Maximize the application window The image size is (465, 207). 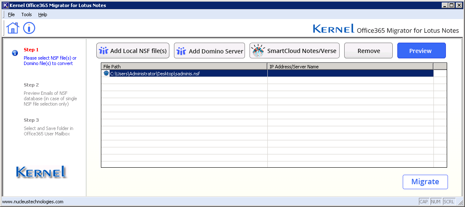pyautogui.click(x=451, y=5)
